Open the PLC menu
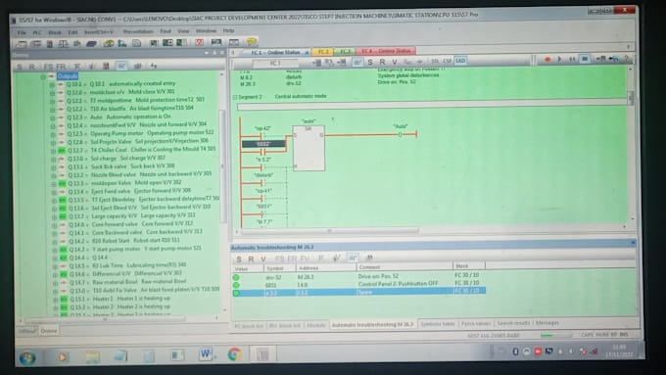 [x=37, y=32]
